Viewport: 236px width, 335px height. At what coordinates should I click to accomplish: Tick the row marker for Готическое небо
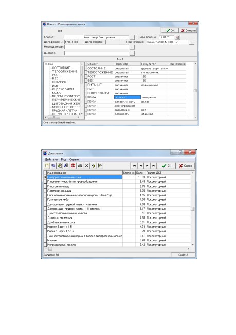click(45, 200)
